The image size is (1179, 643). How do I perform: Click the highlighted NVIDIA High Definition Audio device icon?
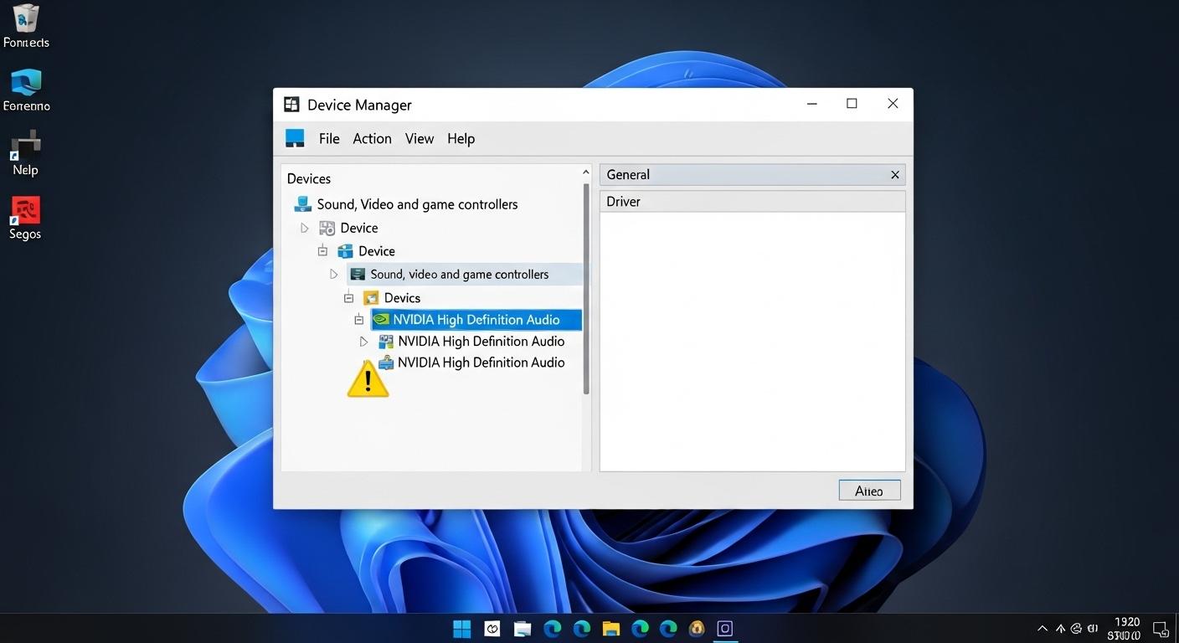pos(382,319)
